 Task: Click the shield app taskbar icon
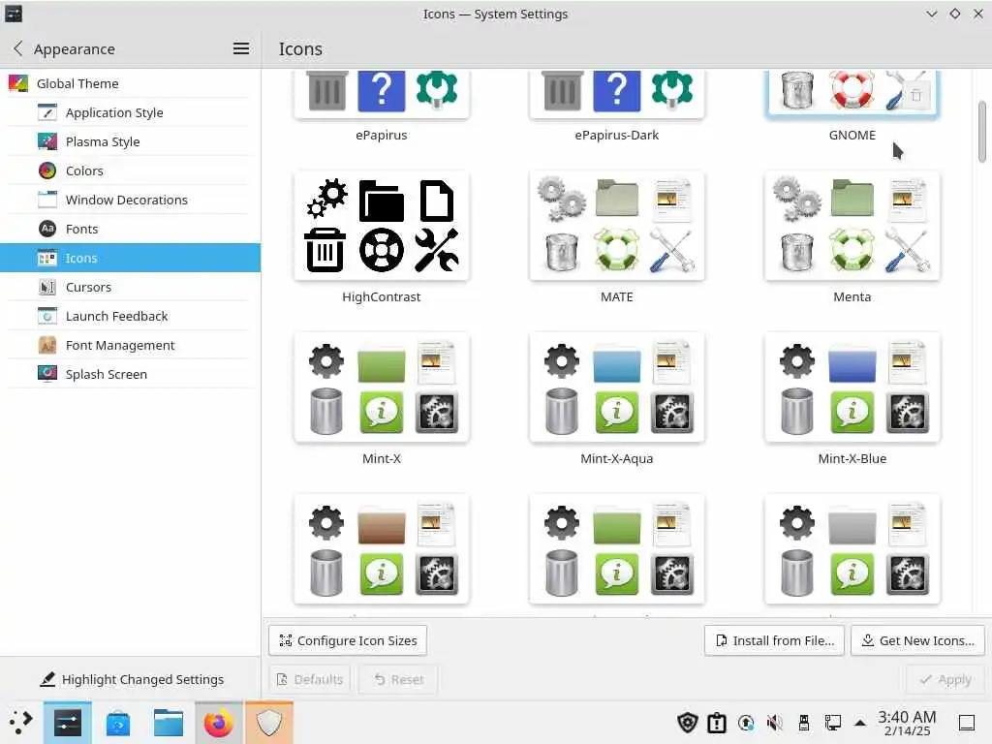[269, 723]
